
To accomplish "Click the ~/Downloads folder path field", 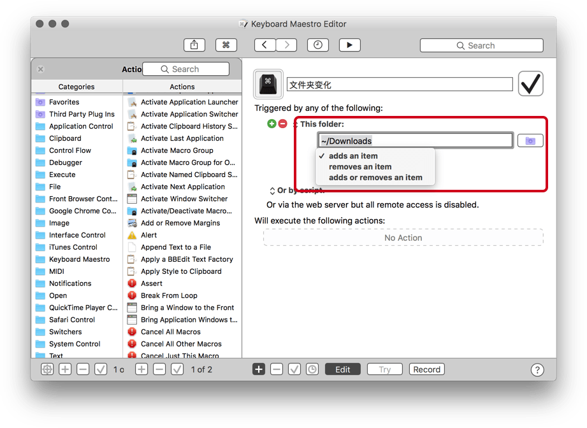I will 415,141.
